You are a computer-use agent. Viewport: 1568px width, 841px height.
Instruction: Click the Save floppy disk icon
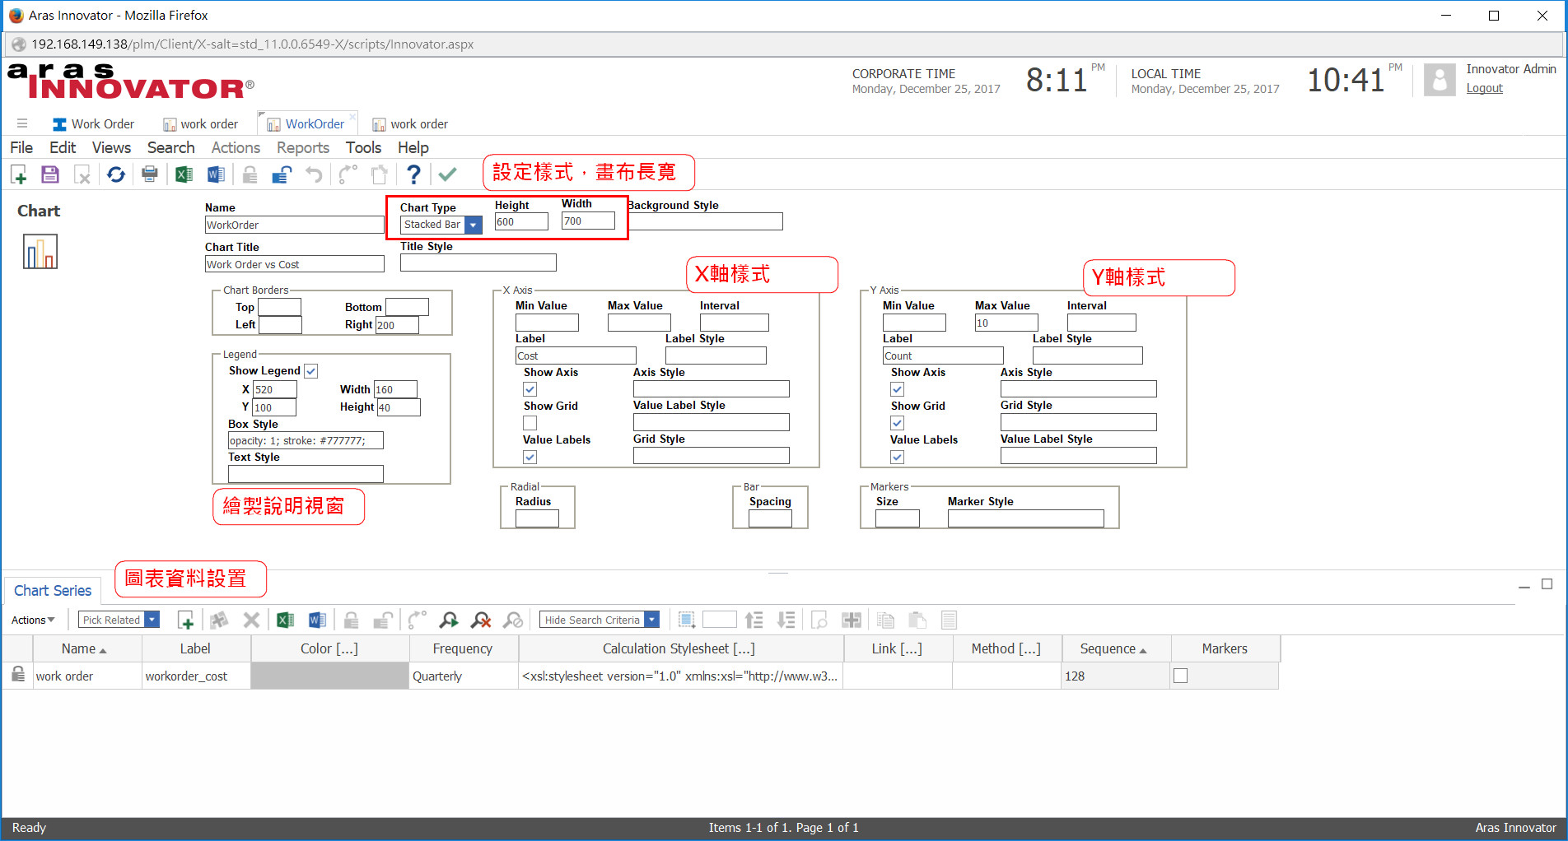[x=50, y=174]
